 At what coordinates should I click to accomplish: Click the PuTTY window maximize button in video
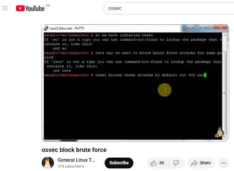[210, 27]
